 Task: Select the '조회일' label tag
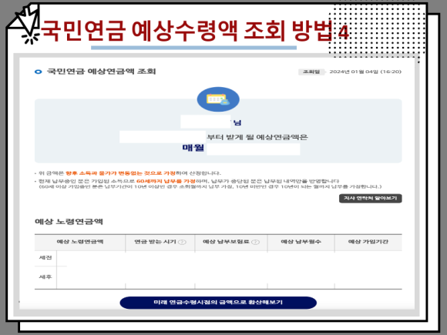311,72
